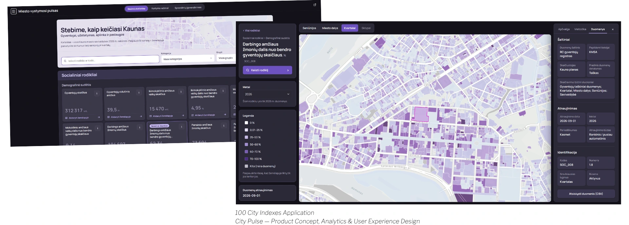Click the Atsisiųsti duomenis (CSV) button
629x225 pixels.
(x=586, y=194)
